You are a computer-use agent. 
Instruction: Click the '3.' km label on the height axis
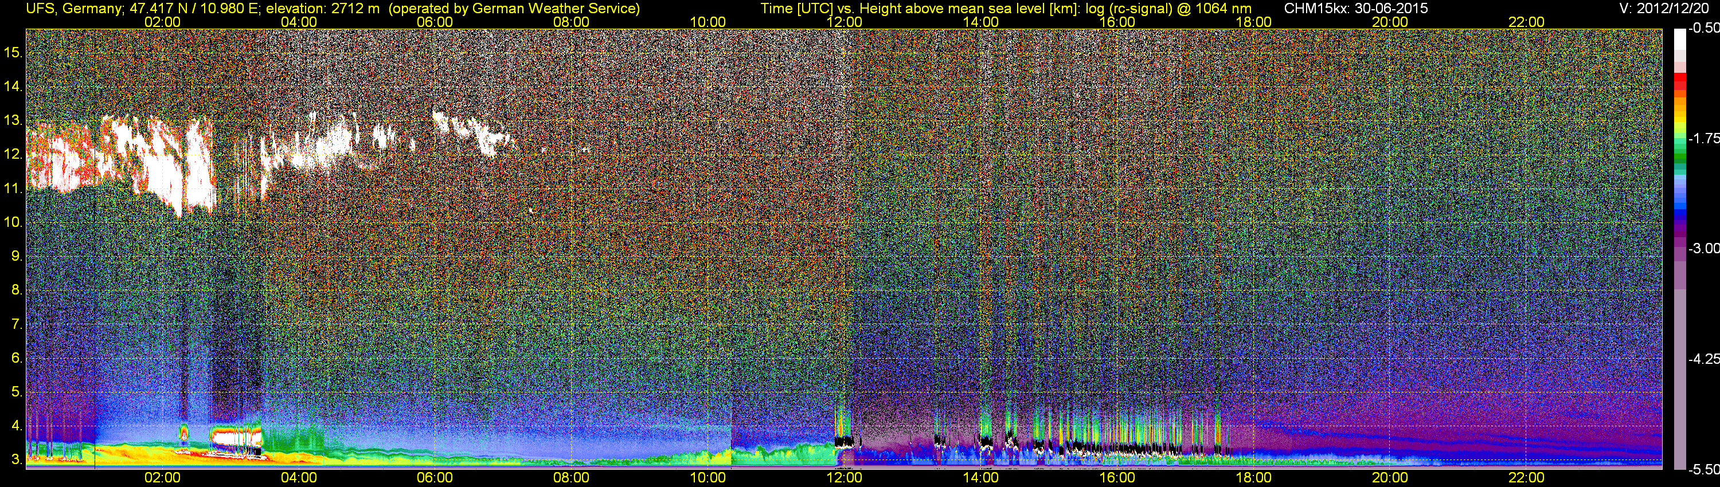17,459
